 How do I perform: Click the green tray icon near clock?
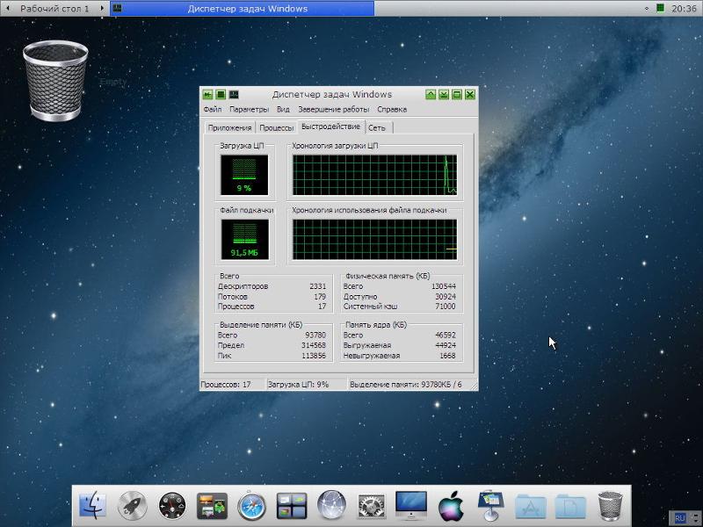tap(661, 8)
